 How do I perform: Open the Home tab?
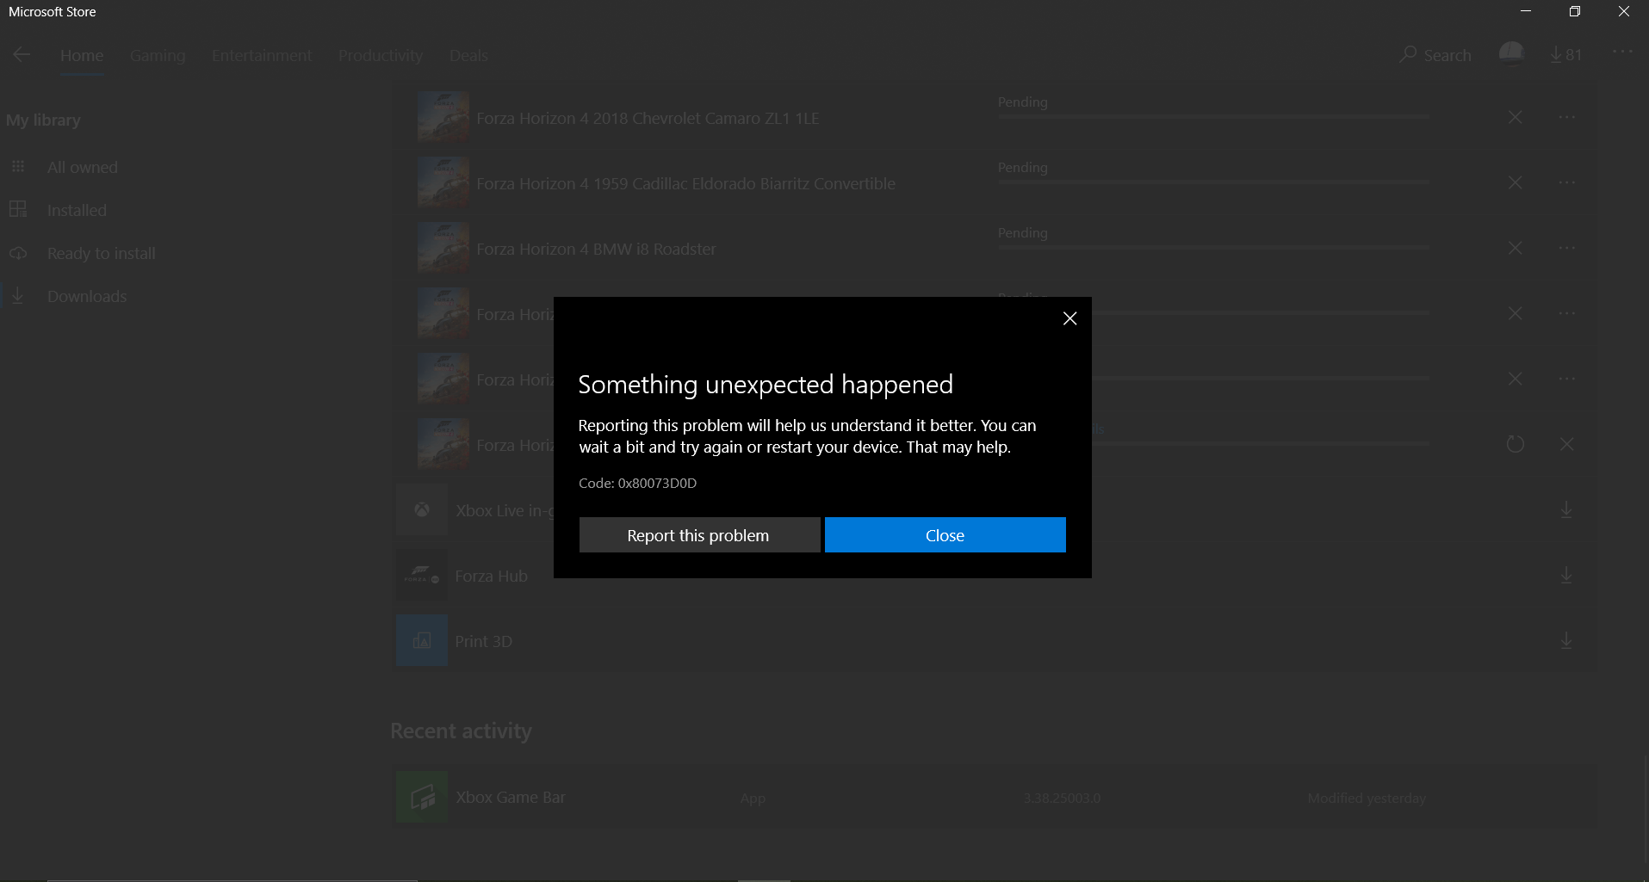(82, 55)
